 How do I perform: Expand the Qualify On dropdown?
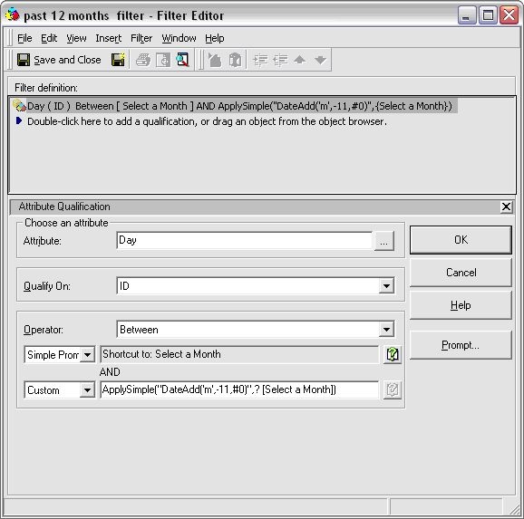coord(386,286)
